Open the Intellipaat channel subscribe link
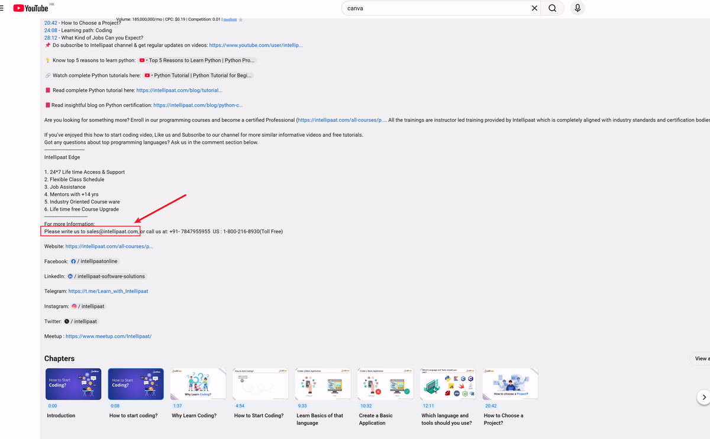710x439 pixels. (256, 45)
